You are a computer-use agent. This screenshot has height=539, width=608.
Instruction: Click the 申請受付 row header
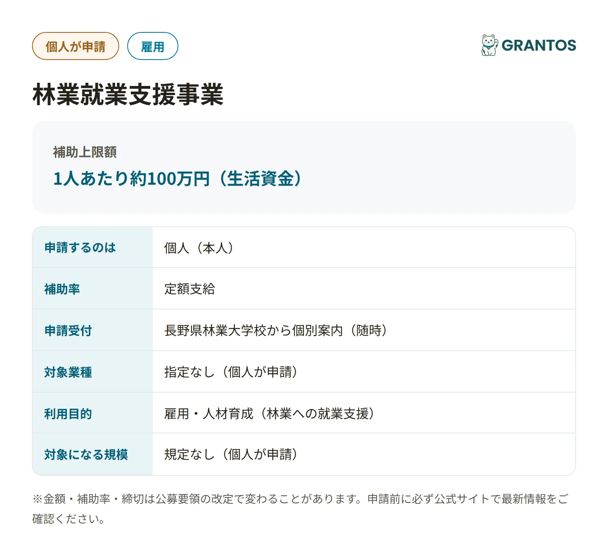[92, 330]
